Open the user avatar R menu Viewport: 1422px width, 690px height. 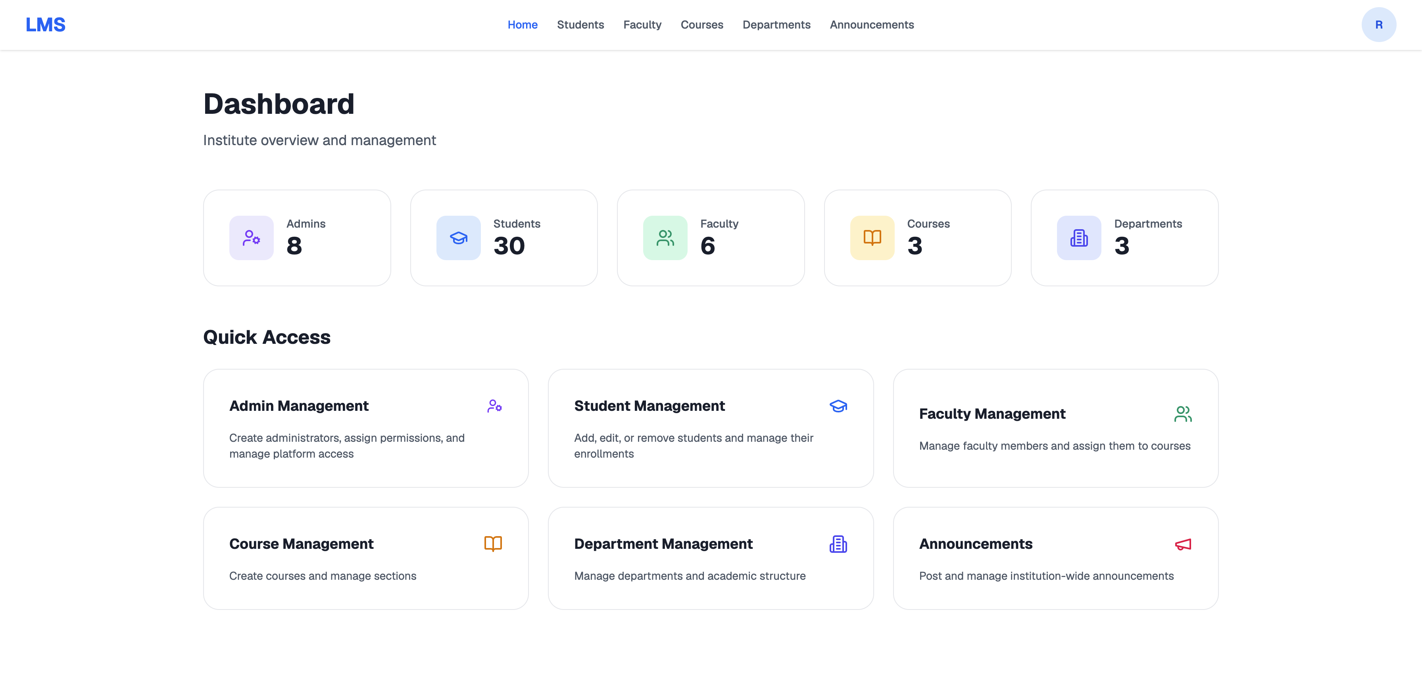pos(1378,25)
